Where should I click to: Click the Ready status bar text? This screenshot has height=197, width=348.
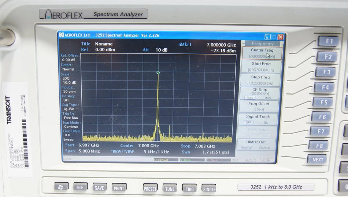tap(67, 159)
